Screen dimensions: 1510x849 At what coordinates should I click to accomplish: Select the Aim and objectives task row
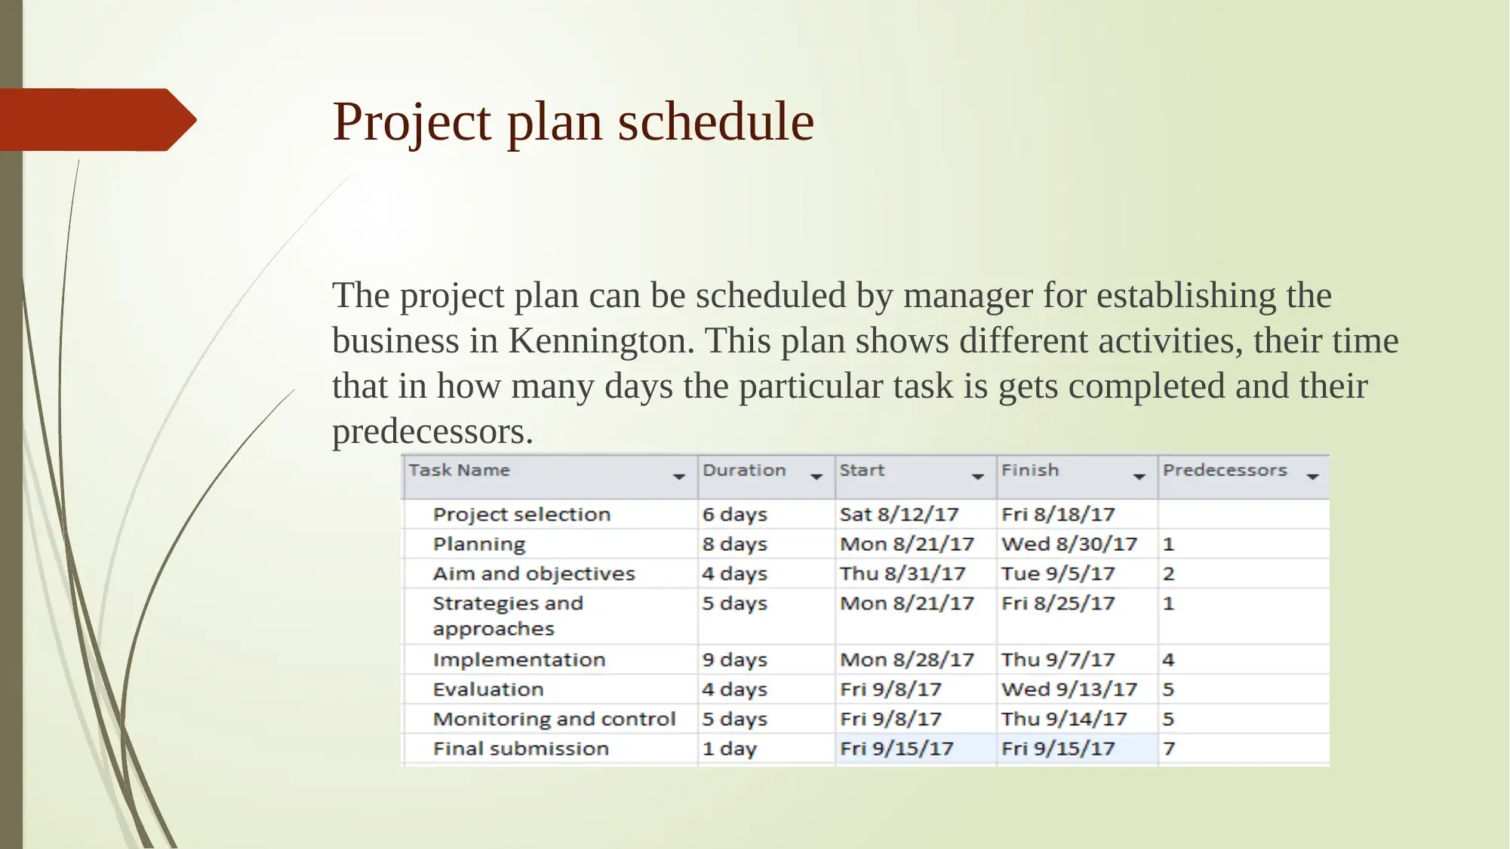867,574
